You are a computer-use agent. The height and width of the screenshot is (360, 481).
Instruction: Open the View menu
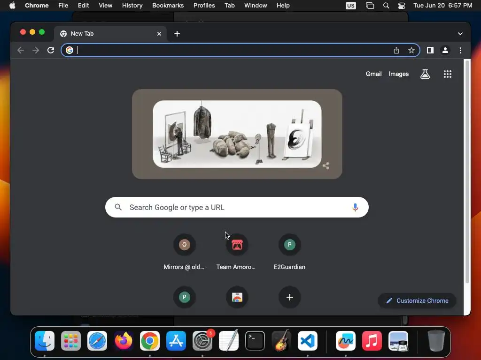point(106,6)
